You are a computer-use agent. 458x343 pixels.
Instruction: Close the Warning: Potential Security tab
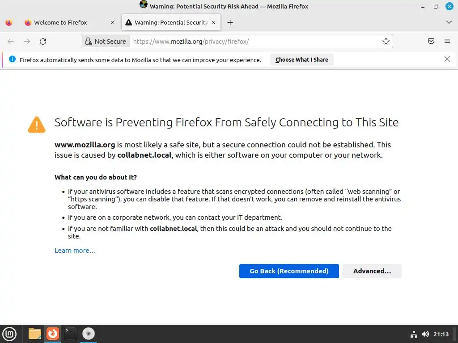tap(213, 23)
